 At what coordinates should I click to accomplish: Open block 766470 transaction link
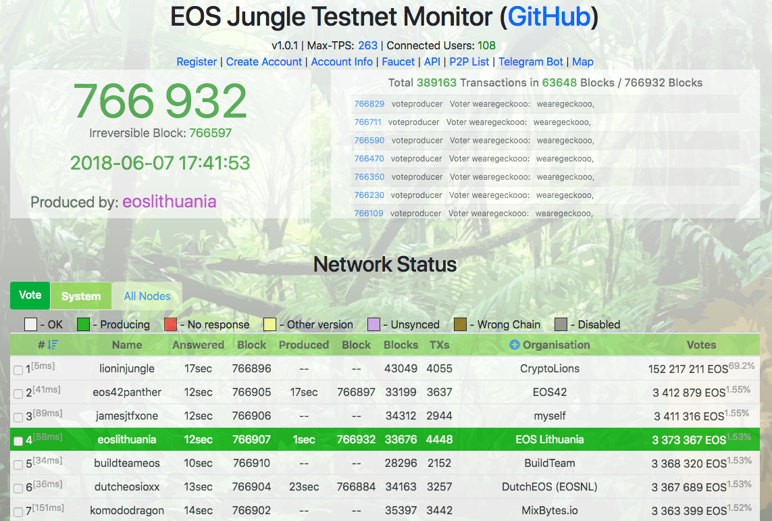(369, 159)
